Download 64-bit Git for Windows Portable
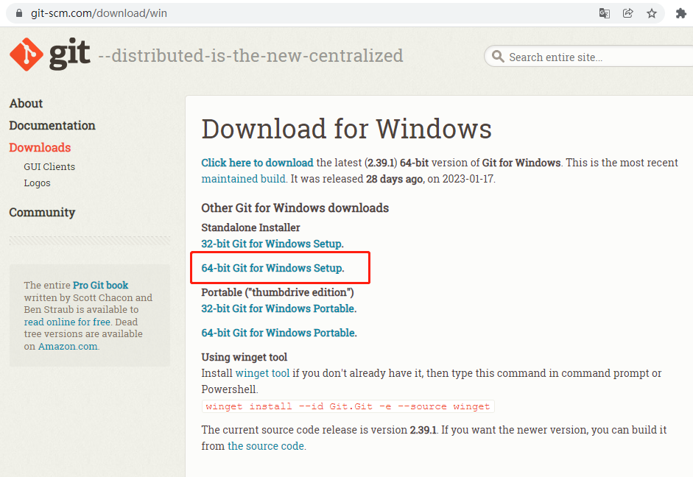The width and height of the screenshot is (693, 477). (x=279, y=333)
